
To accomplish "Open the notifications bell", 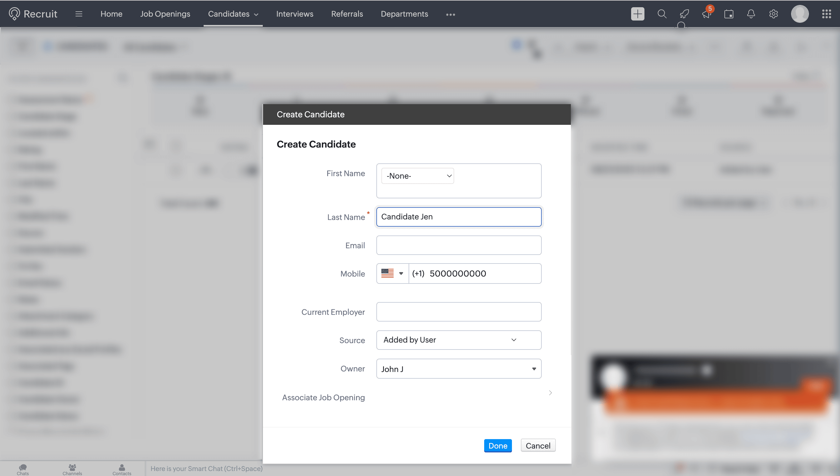I will [x=751, y=14].
